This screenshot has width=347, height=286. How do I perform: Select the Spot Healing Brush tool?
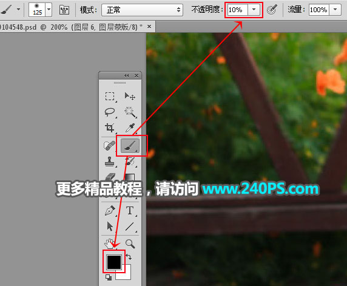pyautogui.click(x=109, y=145)
